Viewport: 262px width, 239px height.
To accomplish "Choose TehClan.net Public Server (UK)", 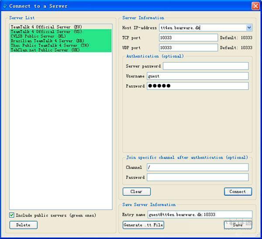I will (45, 50).
